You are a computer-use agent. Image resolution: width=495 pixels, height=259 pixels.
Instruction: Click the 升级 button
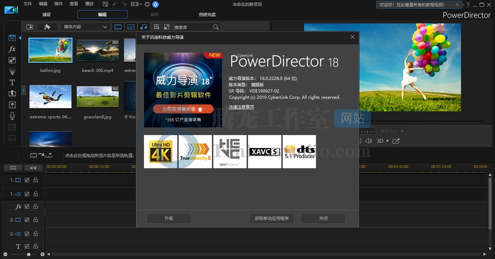(169, 219)
